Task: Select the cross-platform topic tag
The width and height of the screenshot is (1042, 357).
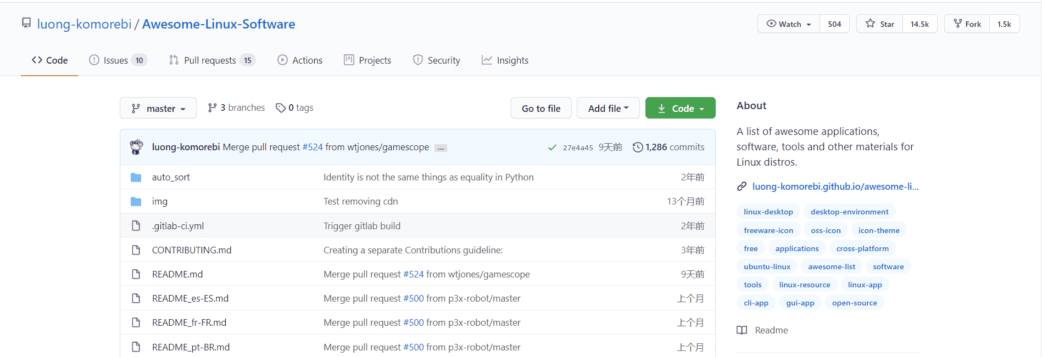Action: click(862, 248)
